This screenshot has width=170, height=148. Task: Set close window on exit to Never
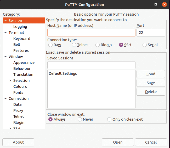[80, 119]
